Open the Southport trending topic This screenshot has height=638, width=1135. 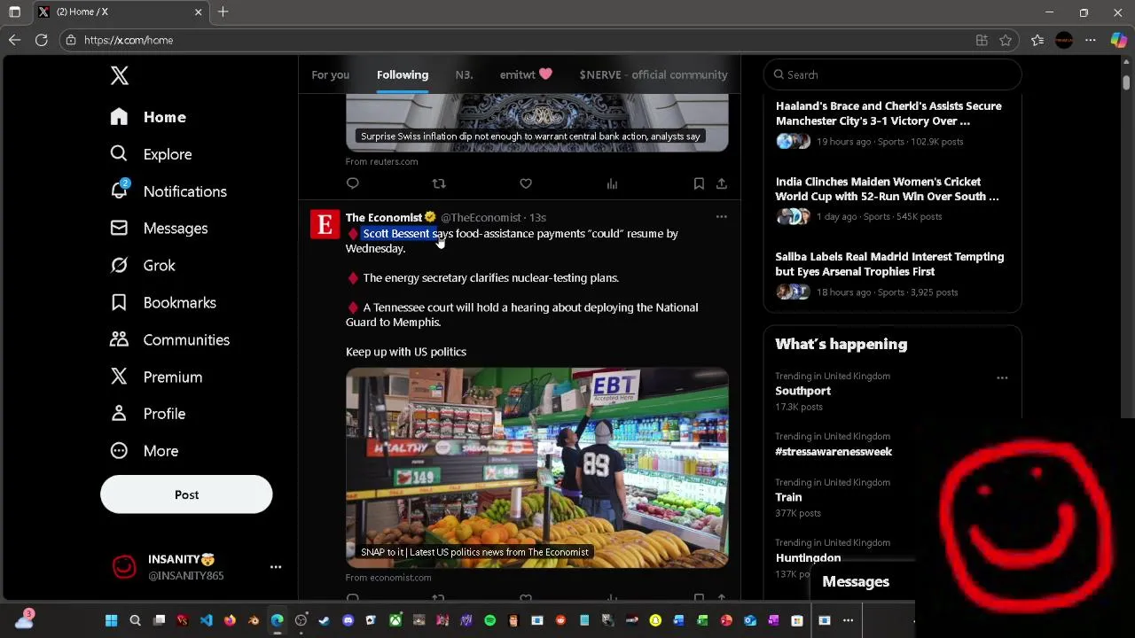803,391
